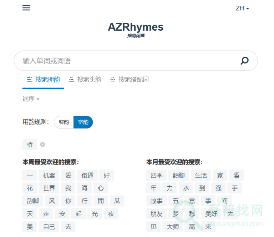Switch to the 搜索头韵 tab
The width and height of the screenshot is (274, 237).
(85, 80)
